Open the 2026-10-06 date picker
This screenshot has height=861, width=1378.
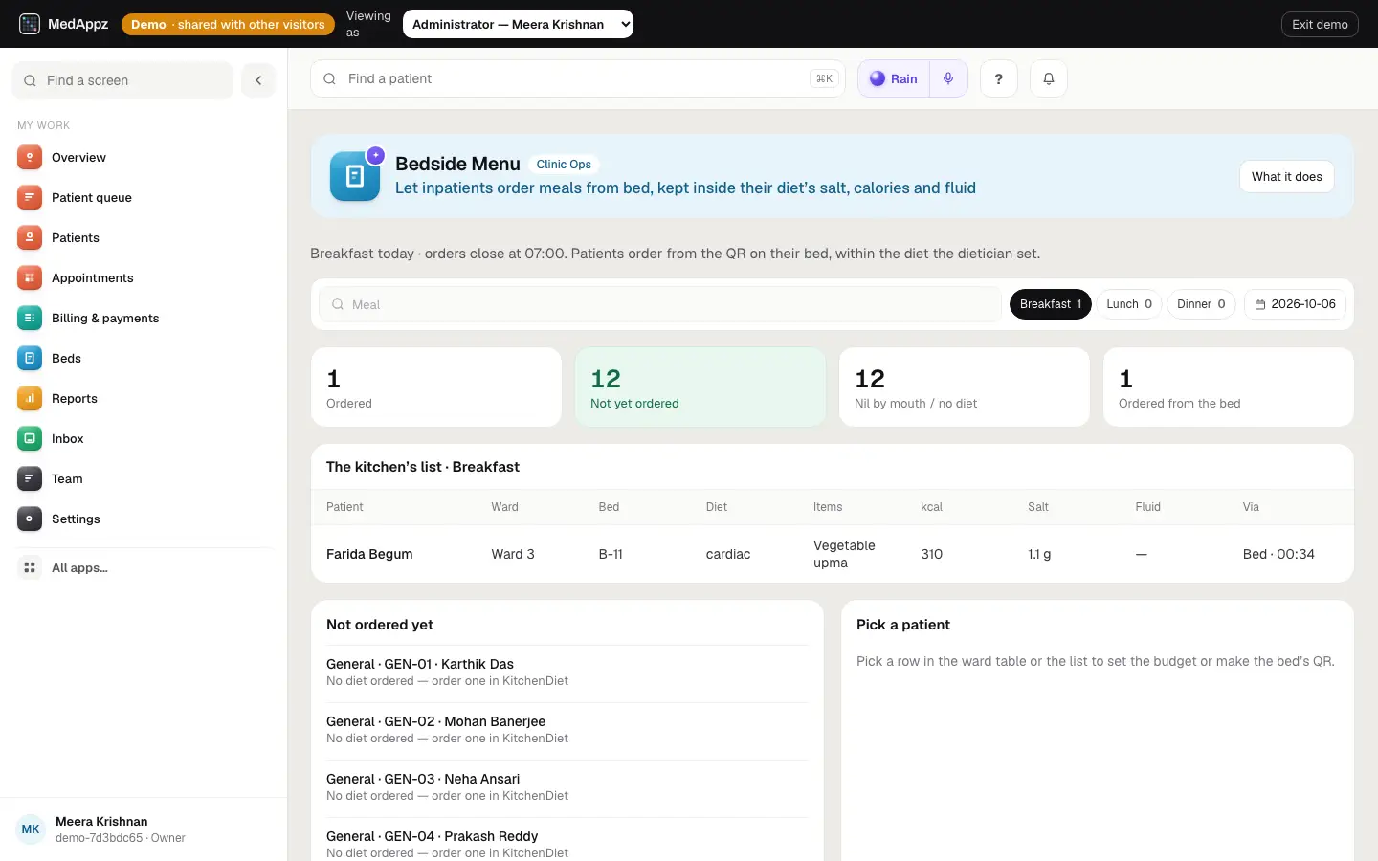pos(1296,304)
